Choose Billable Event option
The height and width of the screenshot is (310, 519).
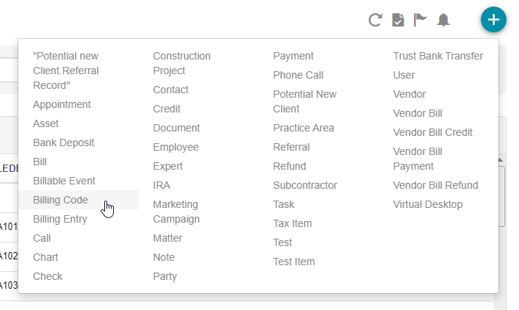(64, 181)
